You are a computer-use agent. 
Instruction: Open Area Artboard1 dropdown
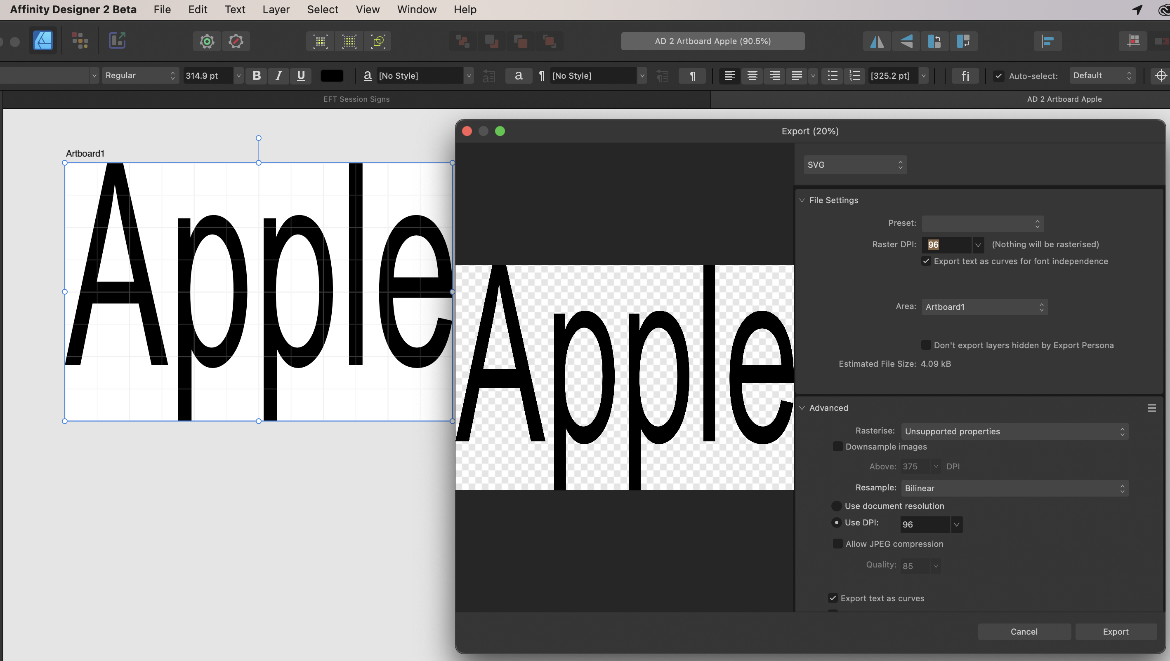pos(985,307)
